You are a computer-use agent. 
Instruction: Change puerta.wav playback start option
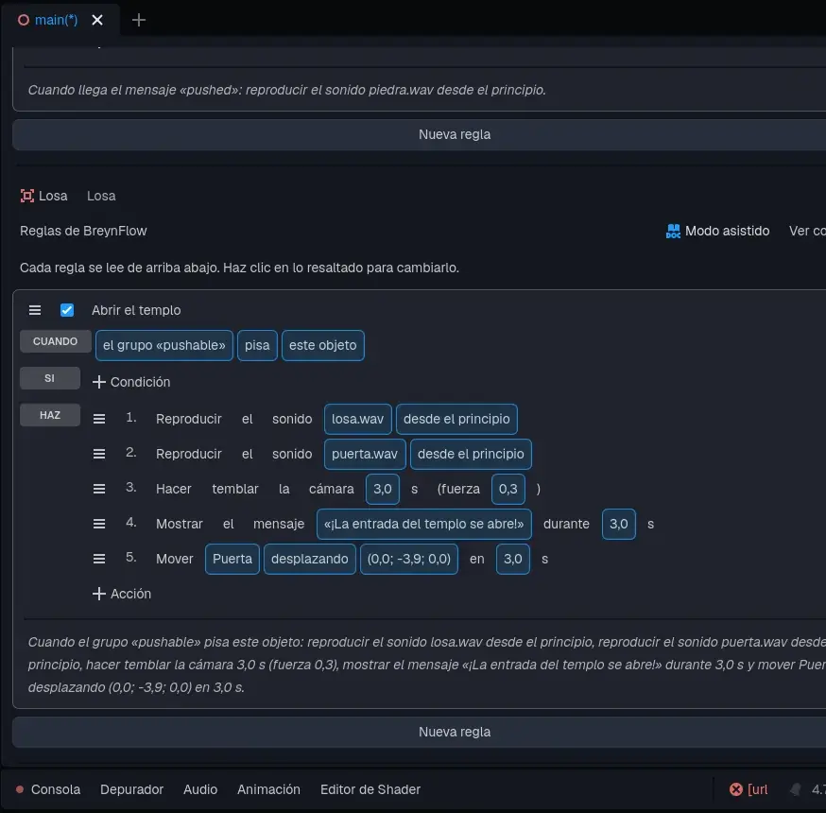coord(471,454)
